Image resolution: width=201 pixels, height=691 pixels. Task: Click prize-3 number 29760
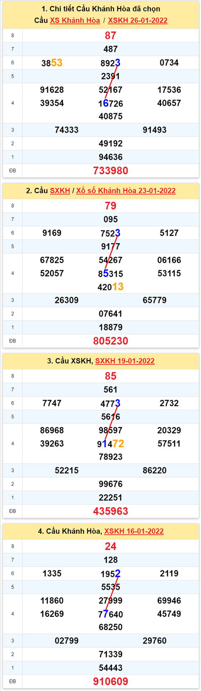[155, 641]
